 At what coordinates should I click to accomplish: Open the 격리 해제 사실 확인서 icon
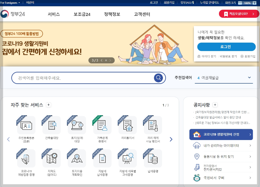click(x=153, y=125)
